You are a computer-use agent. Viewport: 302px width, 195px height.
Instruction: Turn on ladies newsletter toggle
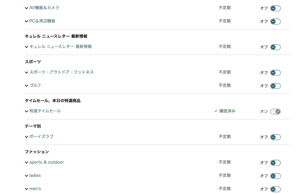pos(275,176)
